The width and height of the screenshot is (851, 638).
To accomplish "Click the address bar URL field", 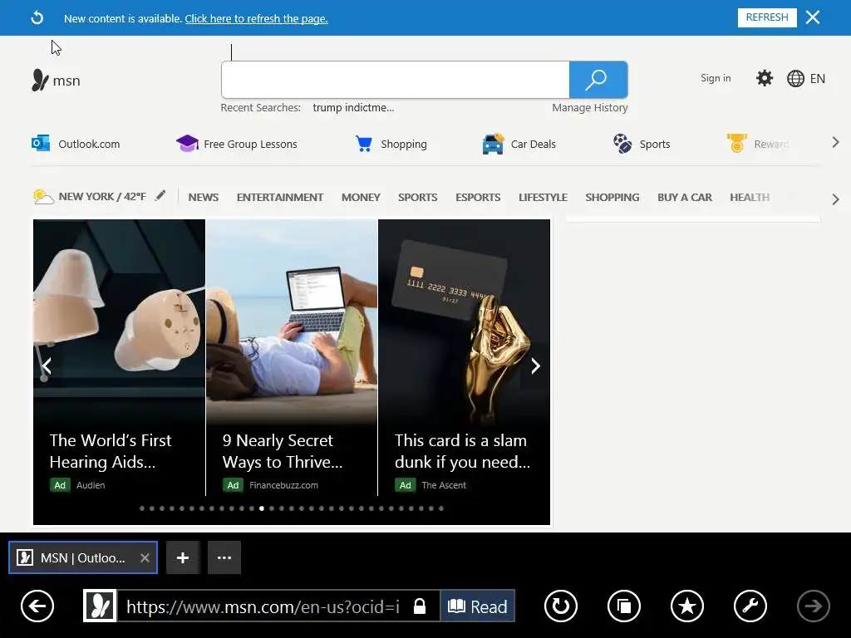I will coord(263,606).
